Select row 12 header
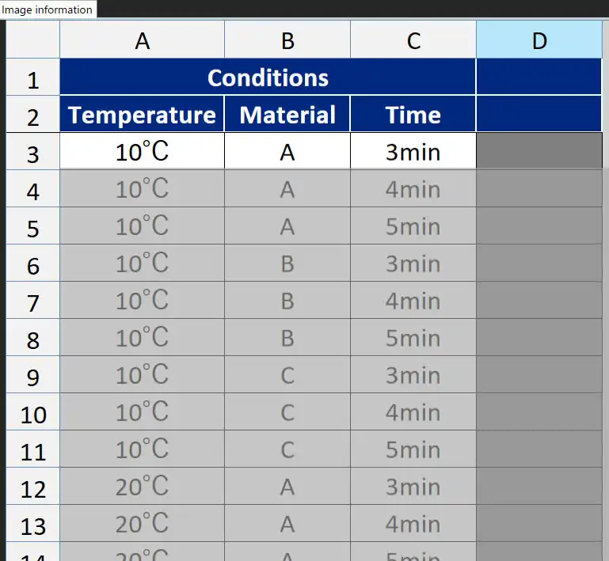The height and width of the screenshot is (561, 609). [x=33, y=489]
